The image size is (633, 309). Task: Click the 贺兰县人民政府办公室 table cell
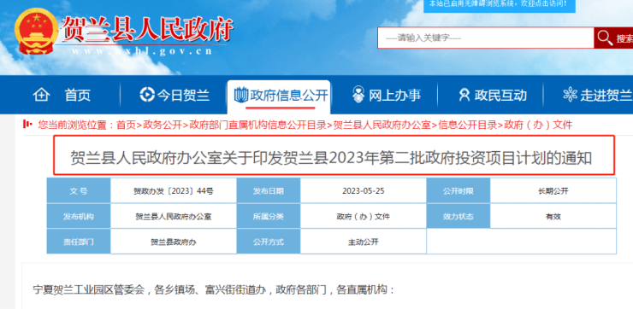(x=174, y=216)
